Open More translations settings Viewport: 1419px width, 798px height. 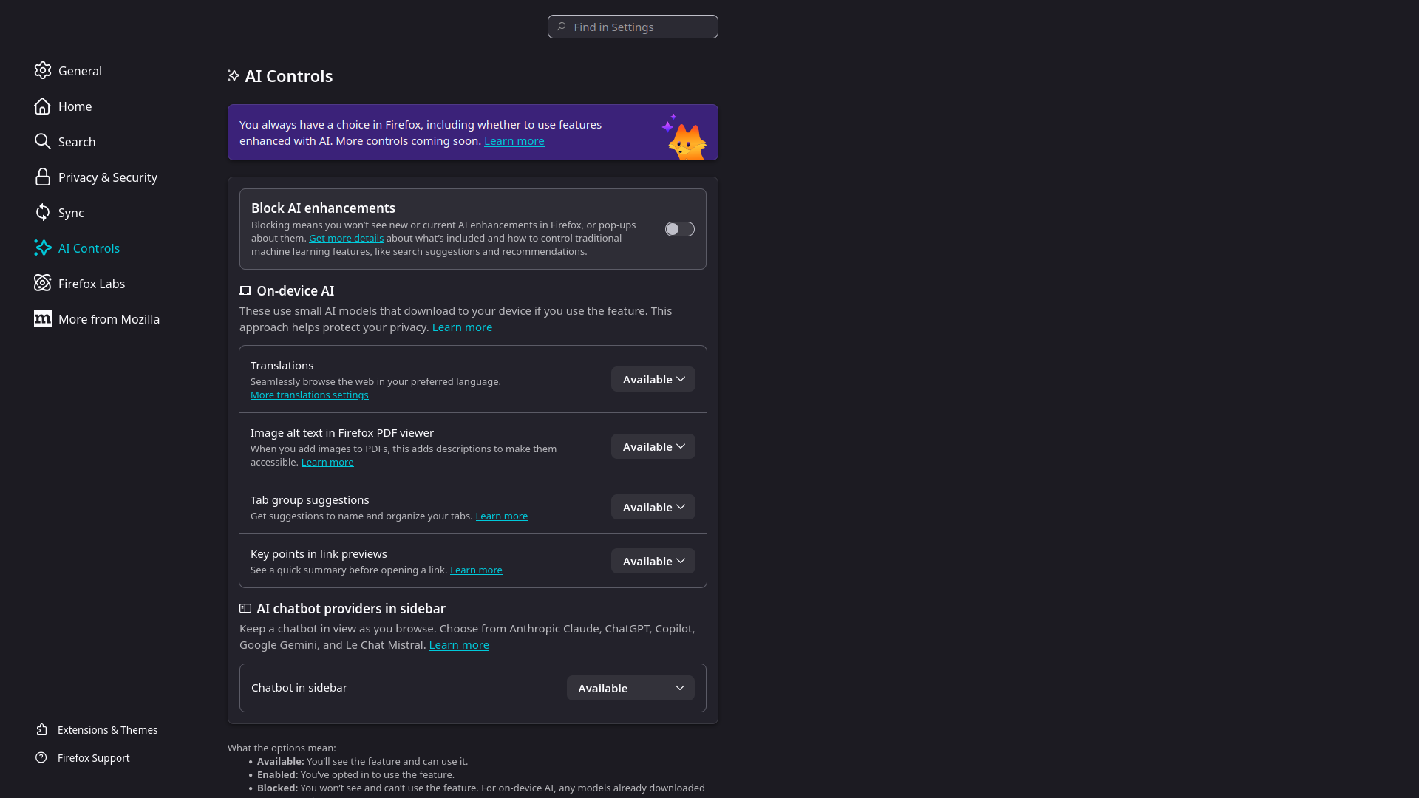[309, 394]
